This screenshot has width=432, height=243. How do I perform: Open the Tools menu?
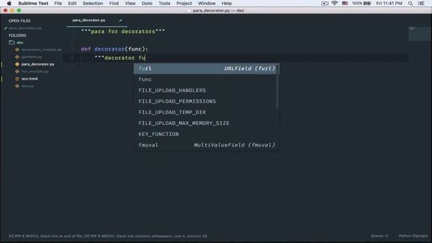point(164,3)
